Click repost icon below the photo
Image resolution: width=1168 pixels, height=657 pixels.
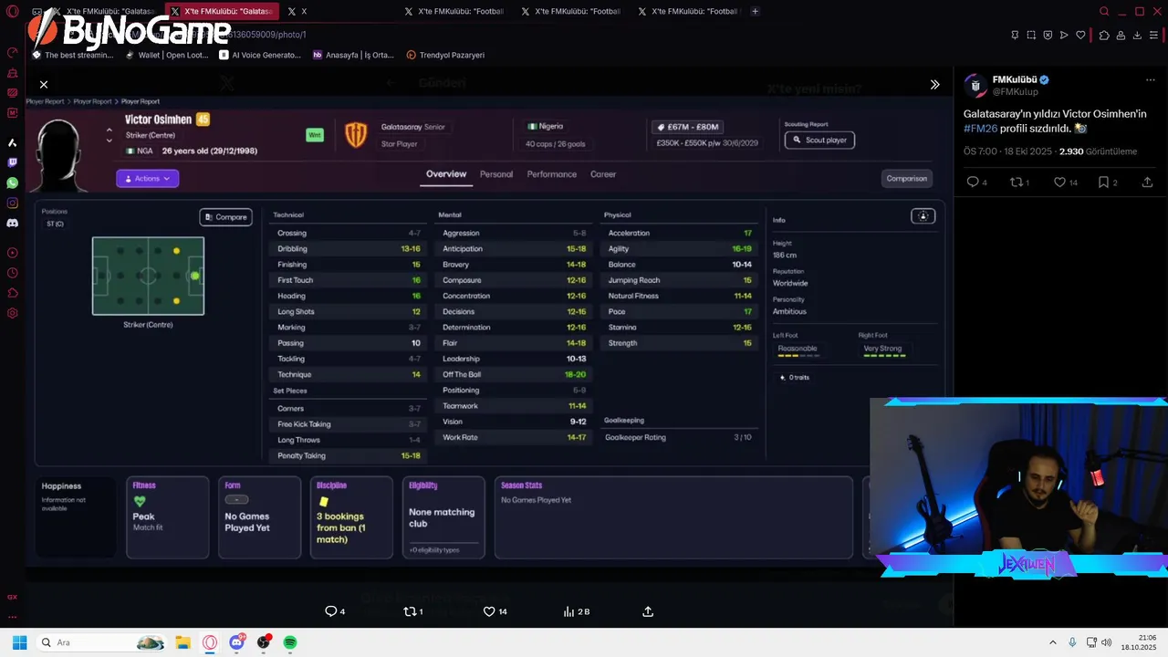click(x=410, y=611)
